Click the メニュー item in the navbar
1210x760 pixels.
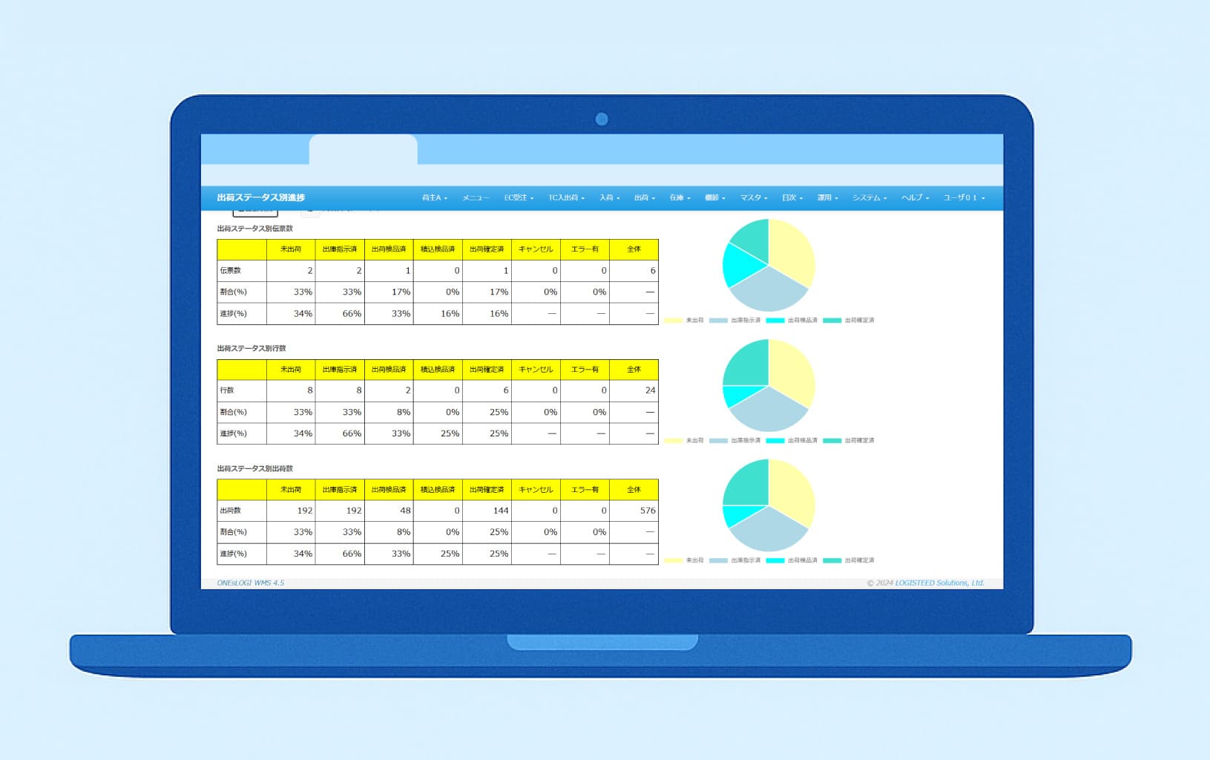point(476,198)
